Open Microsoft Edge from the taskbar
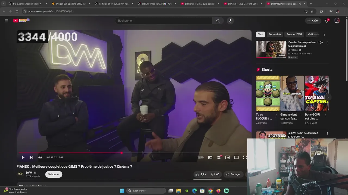Screen dimensions: 348x195 tap(194, 191)
